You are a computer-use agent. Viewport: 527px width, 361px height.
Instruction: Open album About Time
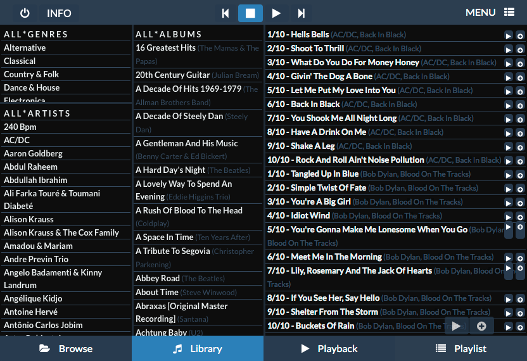(198, 293)
